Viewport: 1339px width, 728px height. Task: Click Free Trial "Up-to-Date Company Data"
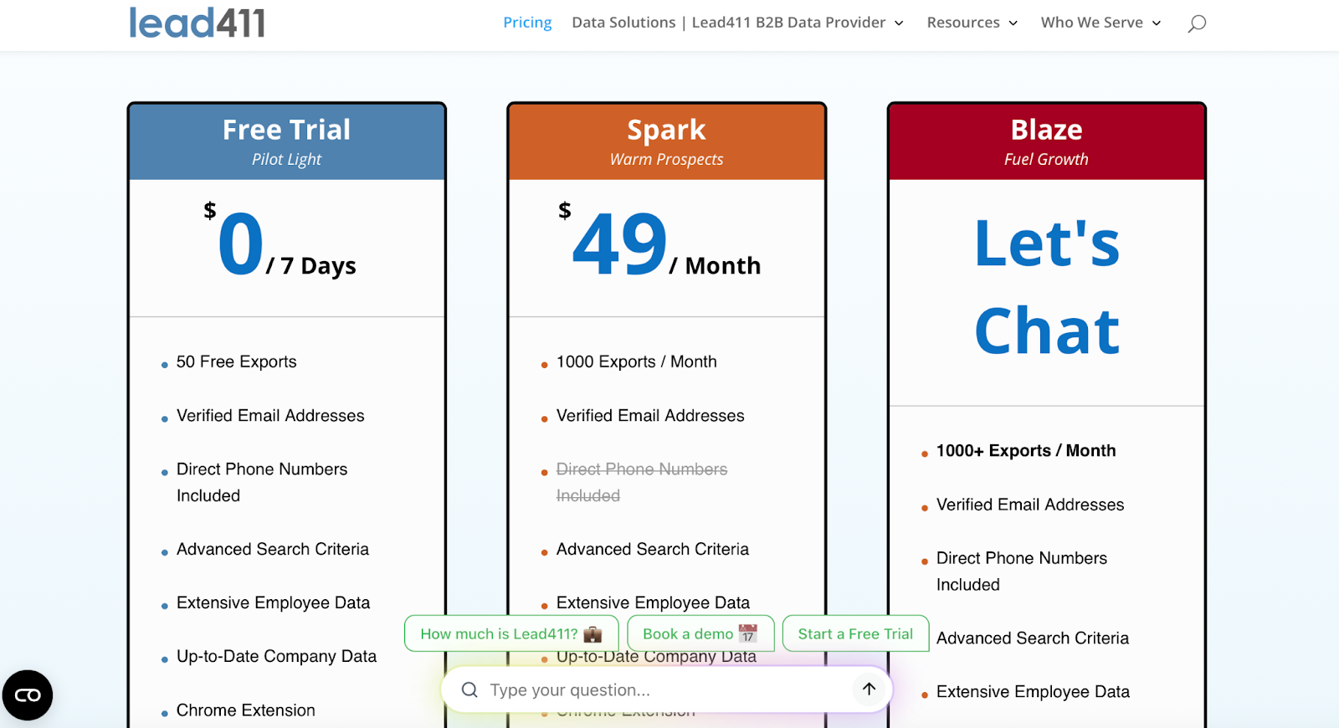276,656
